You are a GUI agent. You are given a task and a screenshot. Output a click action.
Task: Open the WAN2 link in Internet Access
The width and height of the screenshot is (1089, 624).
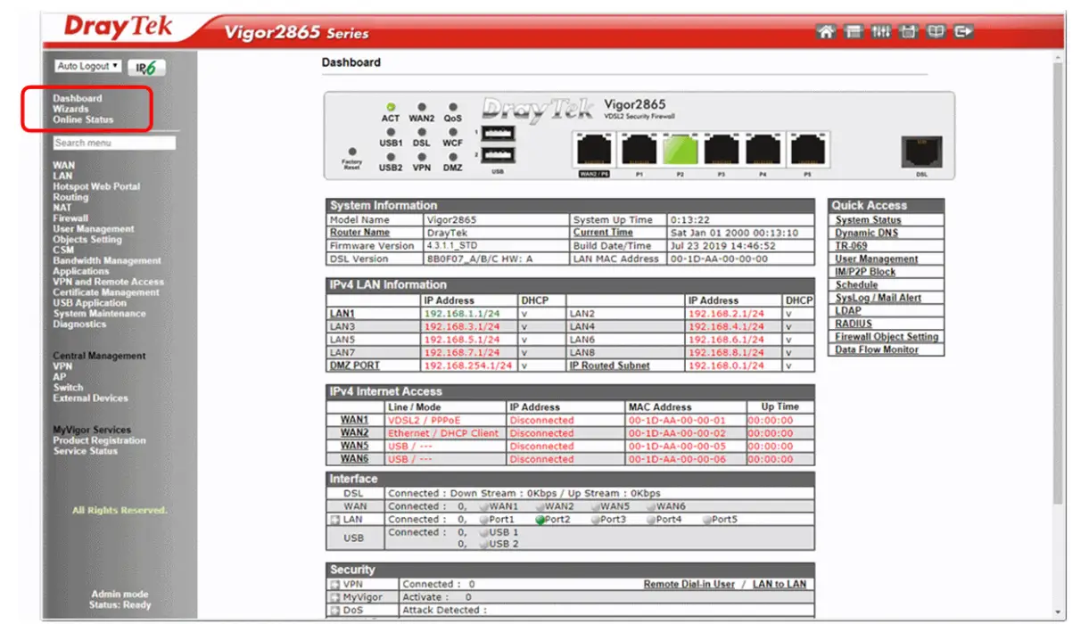354,433
